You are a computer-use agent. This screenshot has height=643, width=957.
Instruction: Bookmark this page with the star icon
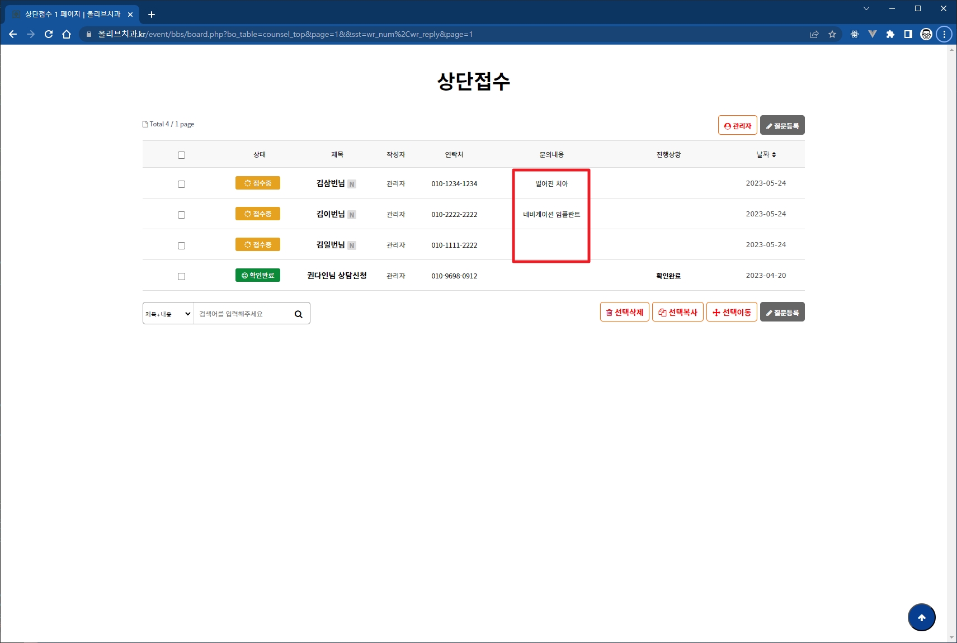pyautogui.click(x=832, y=34)
